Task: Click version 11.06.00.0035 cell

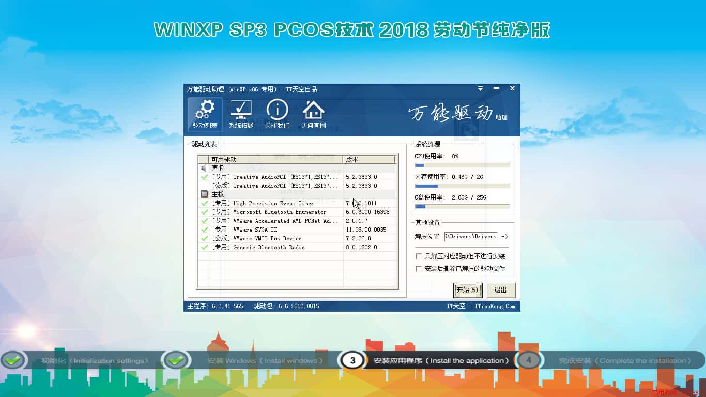Action: 366,230
